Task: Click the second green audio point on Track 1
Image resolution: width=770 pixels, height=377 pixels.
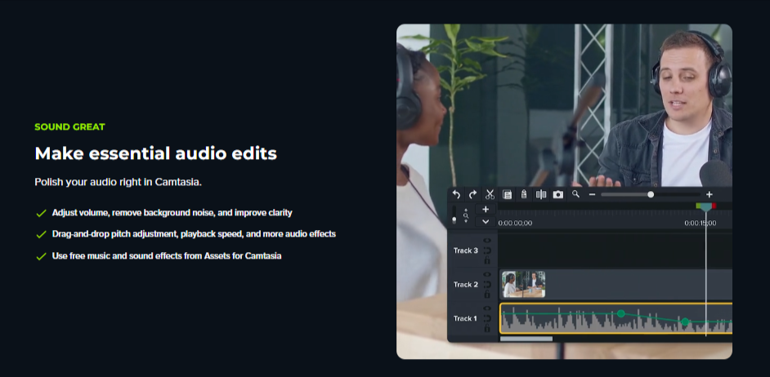Action: pos(685,322)
